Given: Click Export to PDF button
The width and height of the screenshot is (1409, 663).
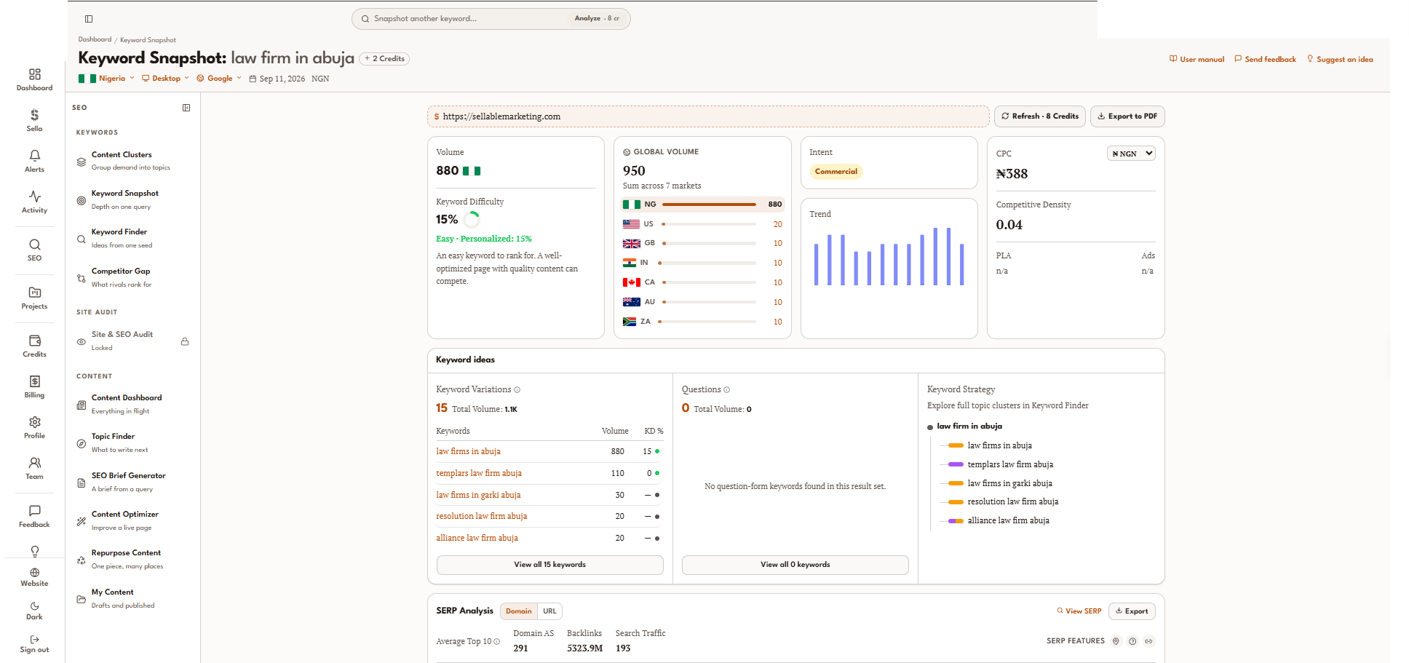Looking at the screenshot, I should [x=1127, y=116].
